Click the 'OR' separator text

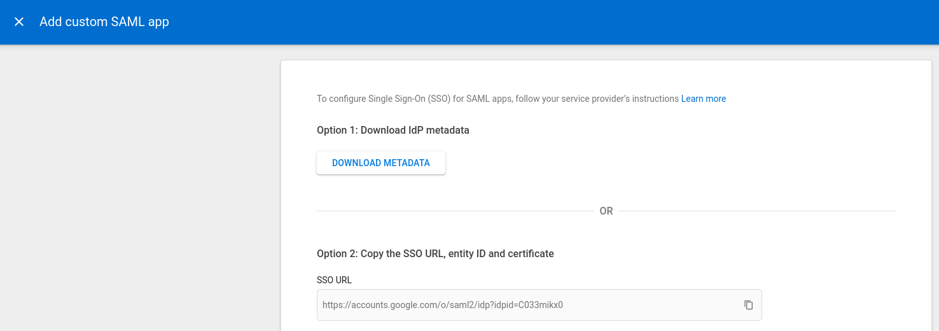tap(606, 211)
